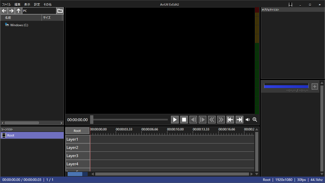
Task: Click the Root scene button on timeline
Action: 77,131
